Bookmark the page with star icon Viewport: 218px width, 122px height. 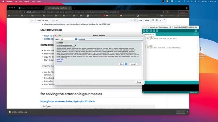163,12
